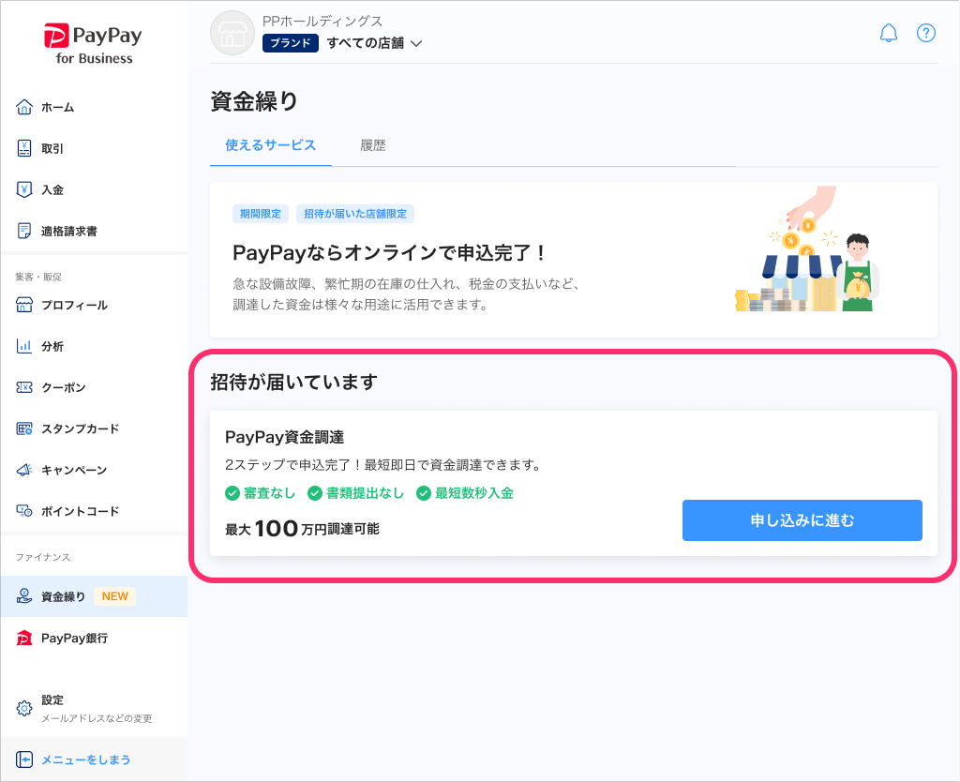Select 資金繰り in the sidebar
Screen dimensions: 960x782
click(x=94, y=596)
